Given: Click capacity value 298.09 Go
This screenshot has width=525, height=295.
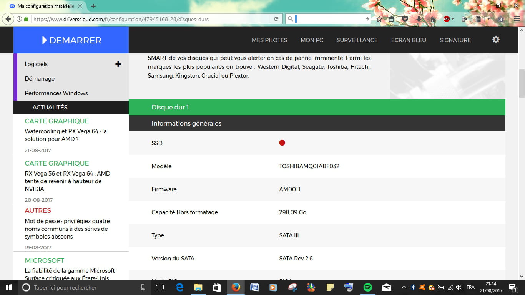Looking at the screenshot, I should coord(292,212).
